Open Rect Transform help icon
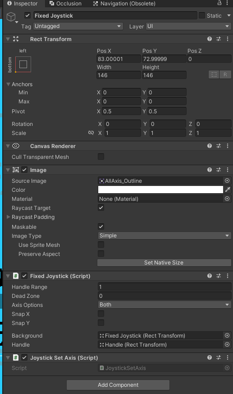 click(x=210, y=39)
